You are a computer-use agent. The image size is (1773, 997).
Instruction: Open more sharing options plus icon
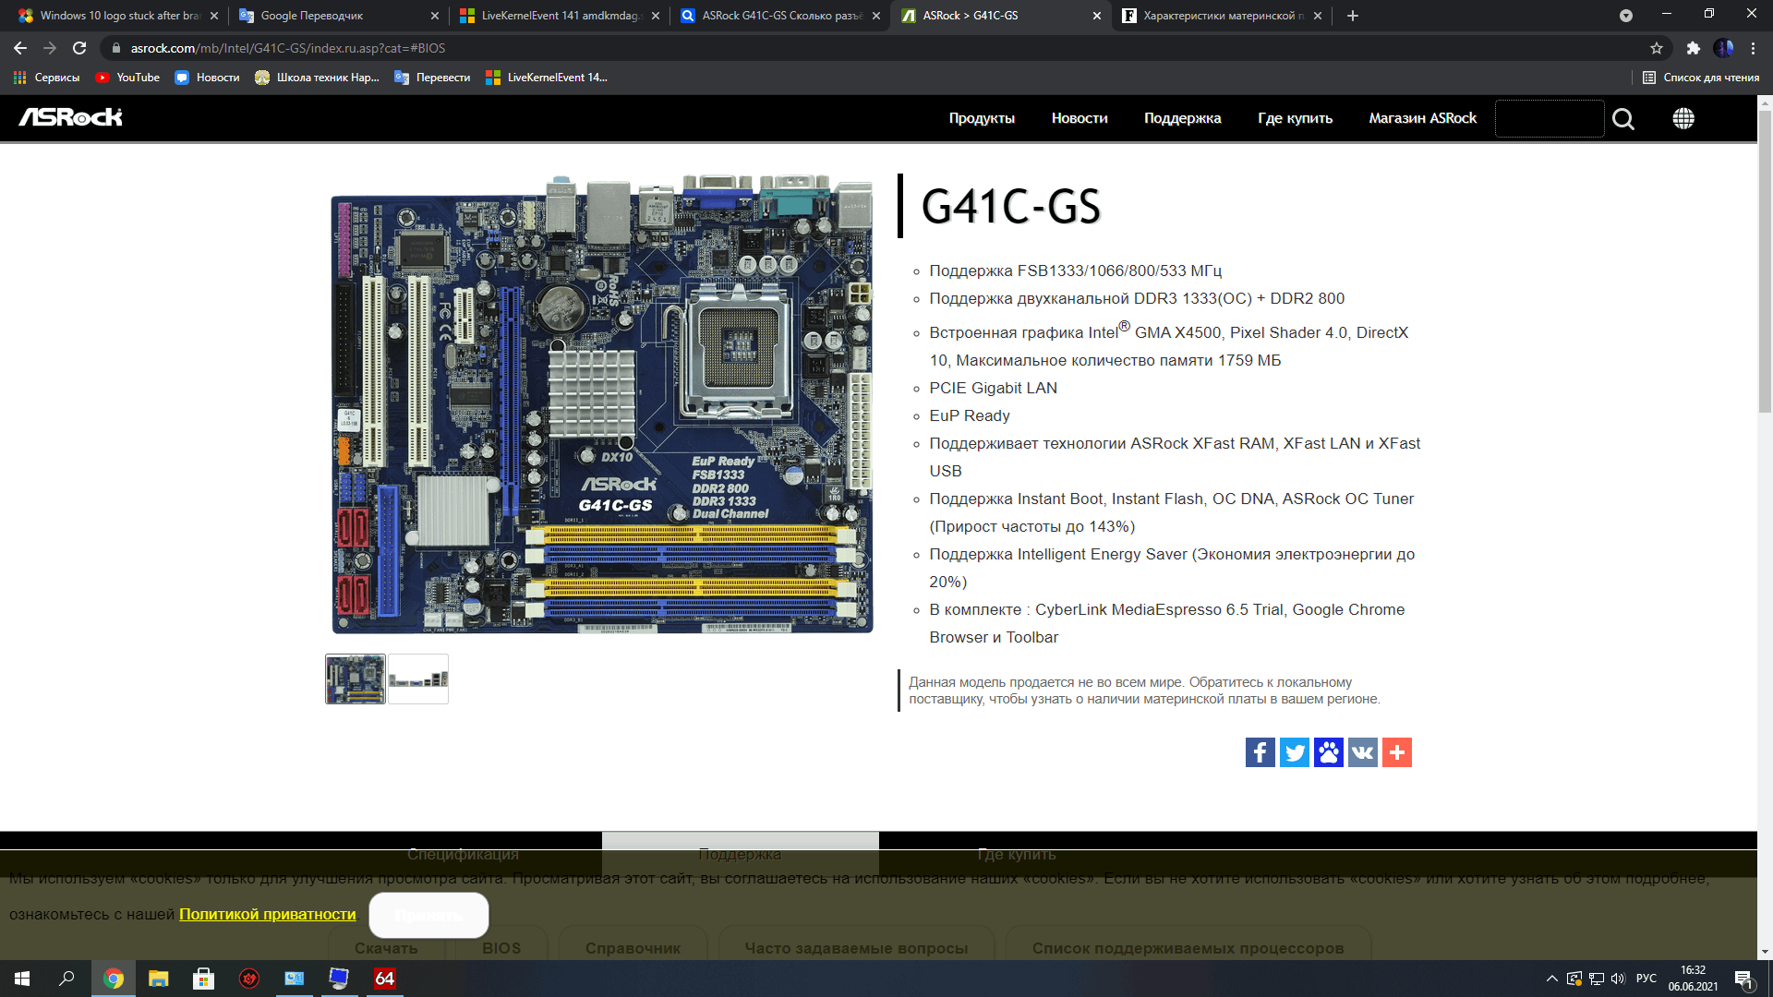[x=1396, y=752]
